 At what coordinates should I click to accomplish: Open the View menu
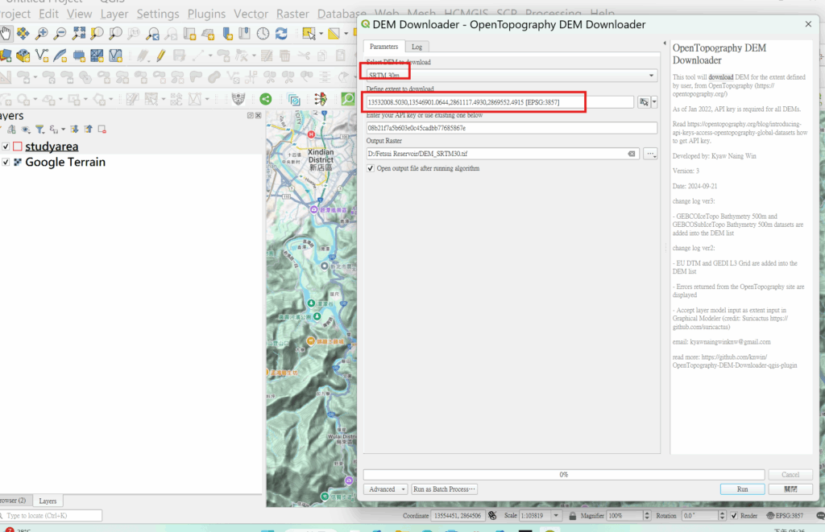pyautogui.click(x=80, y=14)
